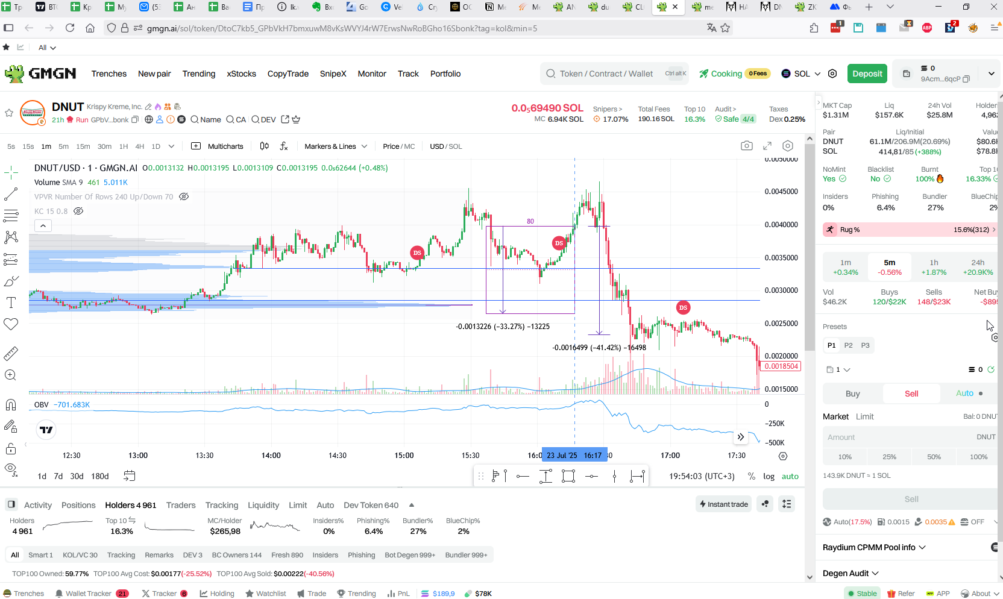
Task: Filter holders by Fresh 890
Action: pyautogui.click(x=287, y=555)
